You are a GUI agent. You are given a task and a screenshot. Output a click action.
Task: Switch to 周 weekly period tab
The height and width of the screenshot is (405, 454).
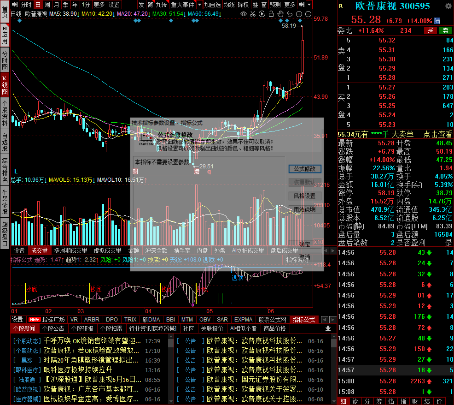pos(47,5)
